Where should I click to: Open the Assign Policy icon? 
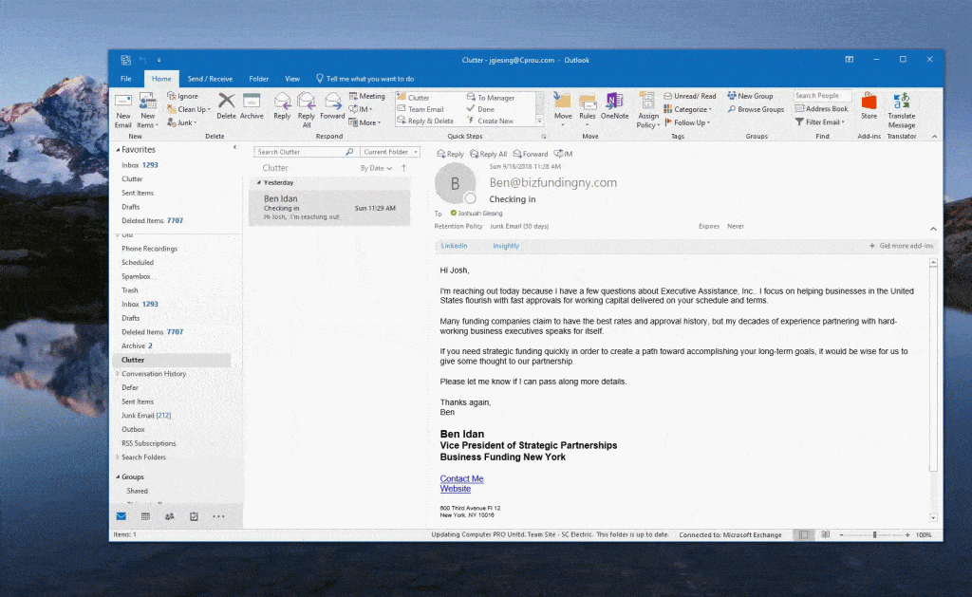(x=647, y=101)
